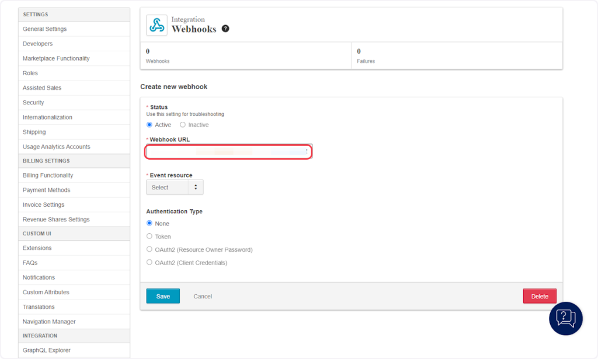Viewport: 598px width, 359px height.
Task: Save the new webhook
Action: 163,296
